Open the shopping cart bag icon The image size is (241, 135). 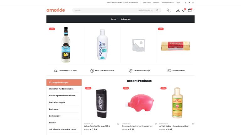click(x=190, y=10)
